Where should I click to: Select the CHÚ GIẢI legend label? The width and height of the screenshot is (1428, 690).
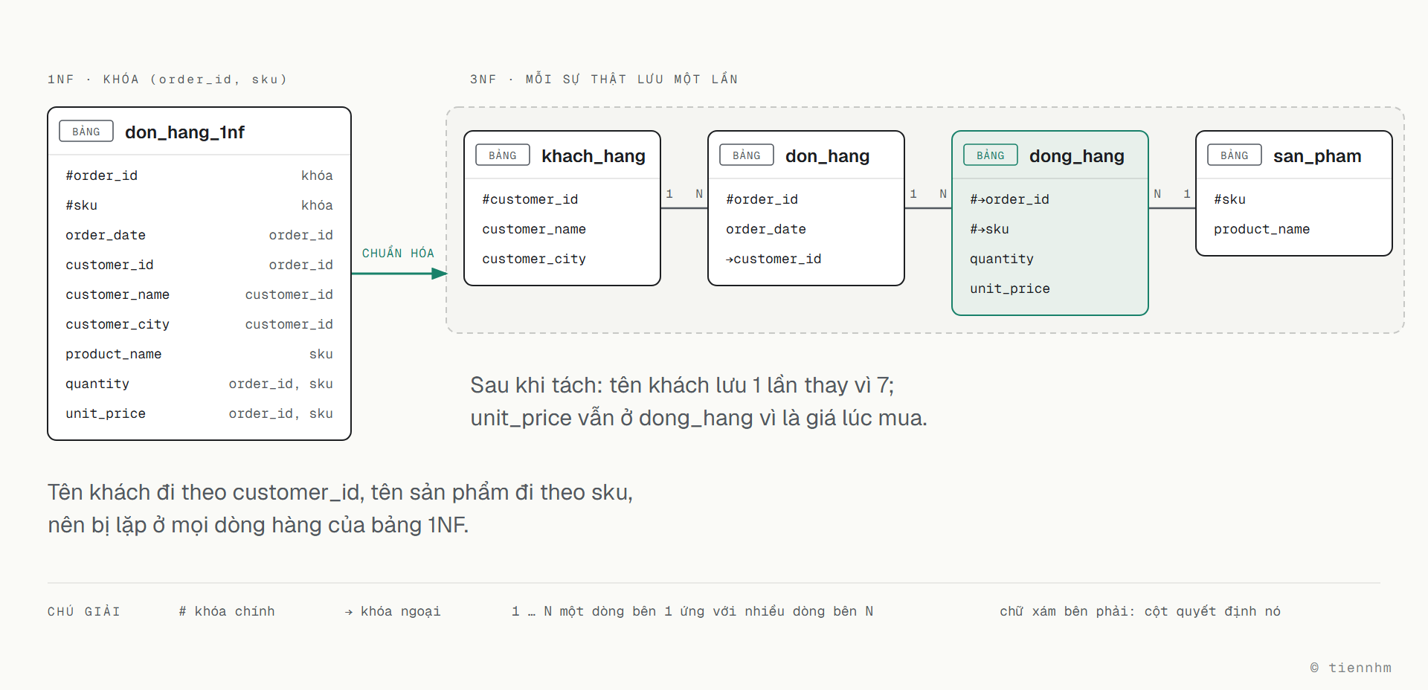[x=84, y=611]
